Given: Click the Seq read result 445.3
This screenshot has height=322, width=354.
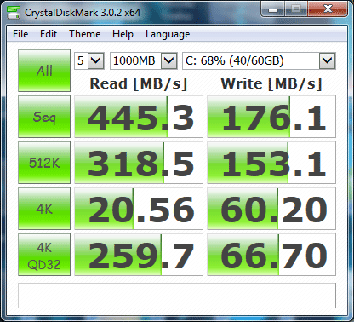Looking at the screenshot, I should [139, 117].
